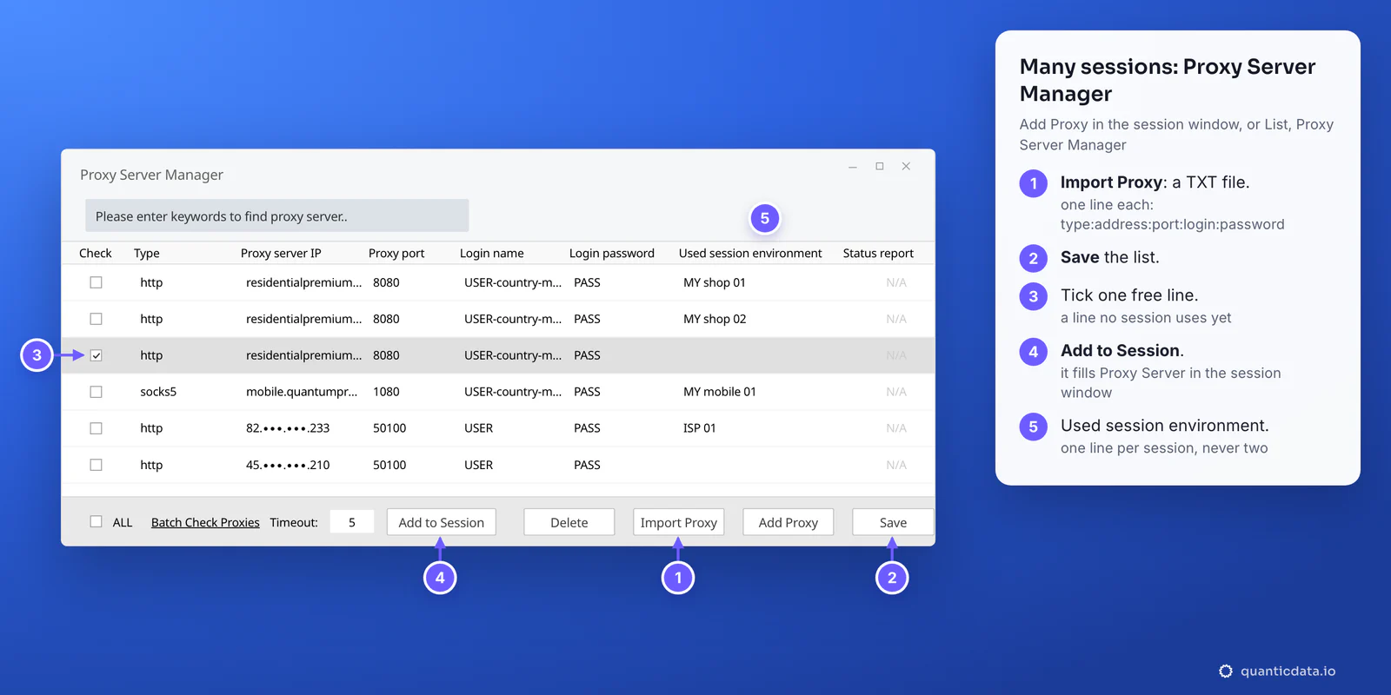Click the Import Proxy button

coord(679,522)
